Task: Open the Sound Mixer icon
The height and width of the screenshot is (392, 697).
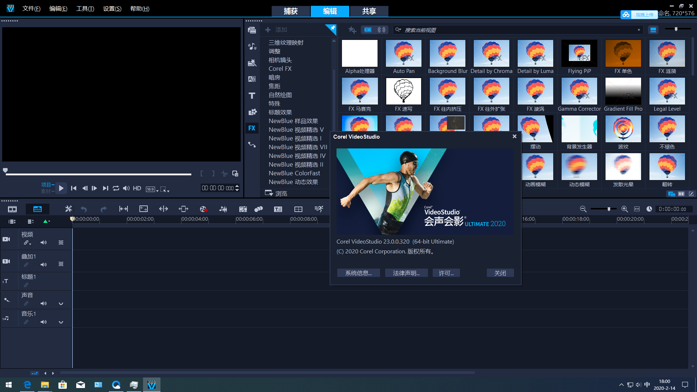Action: click(x=223, y=209)
